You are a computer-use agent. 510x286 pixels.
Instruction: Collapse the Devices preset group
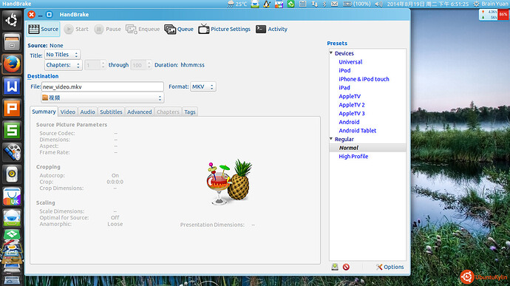tap(331, 52)
